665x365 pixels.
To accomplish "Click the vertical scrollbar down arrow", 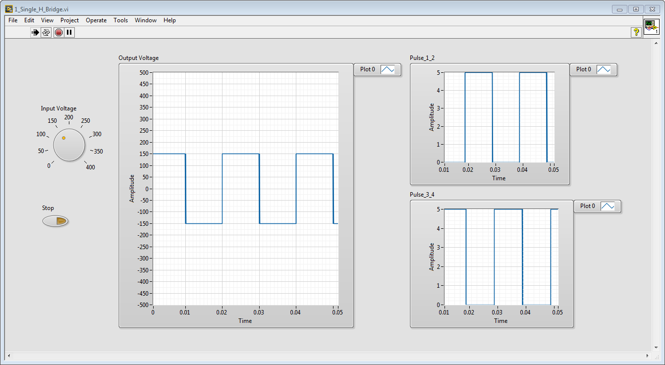I will click(656, 348).
